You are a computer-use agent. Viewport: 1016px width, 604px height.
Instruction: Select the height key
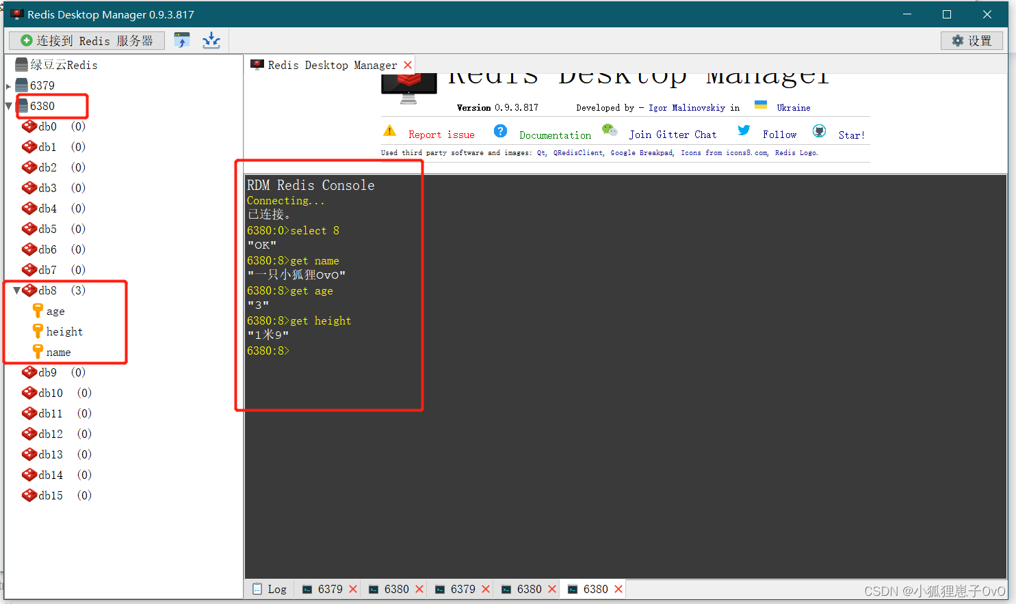64,331
